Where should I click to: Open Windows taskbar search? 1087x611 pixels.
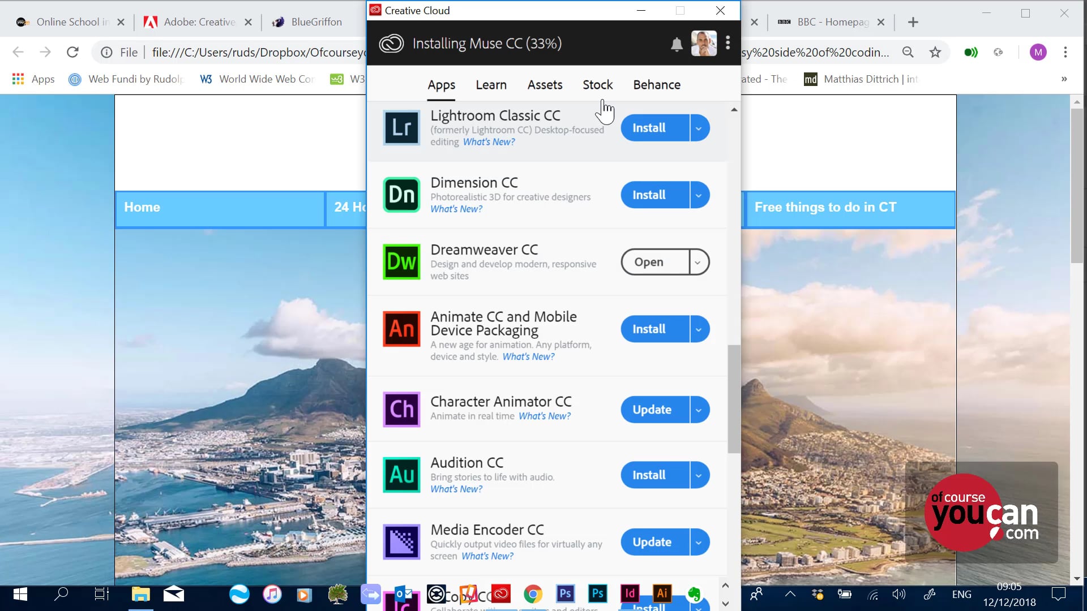pos(61,595)
